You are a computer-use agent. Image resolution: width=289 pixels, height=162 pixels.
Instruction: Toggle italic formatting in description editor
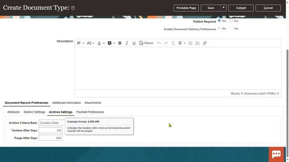click(x=127, y=43)
